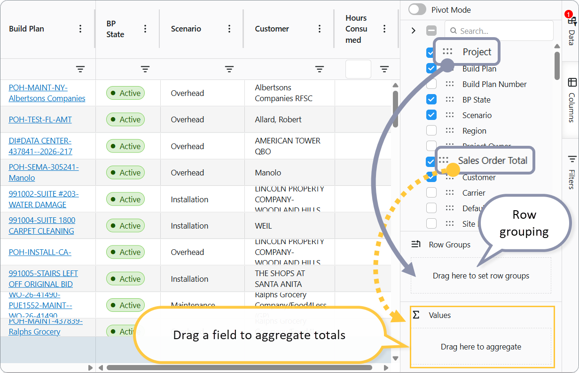
Task: Click the grid vertical scrollbar thumb
Action: click(x=395, y=110)
